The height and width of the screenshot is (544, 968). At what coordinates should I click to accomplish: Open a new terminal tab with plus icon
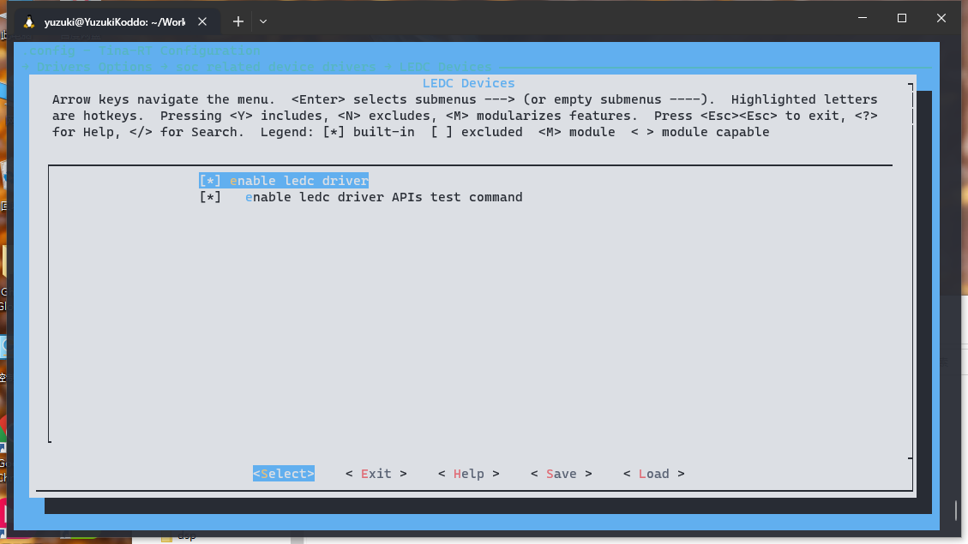238,21
